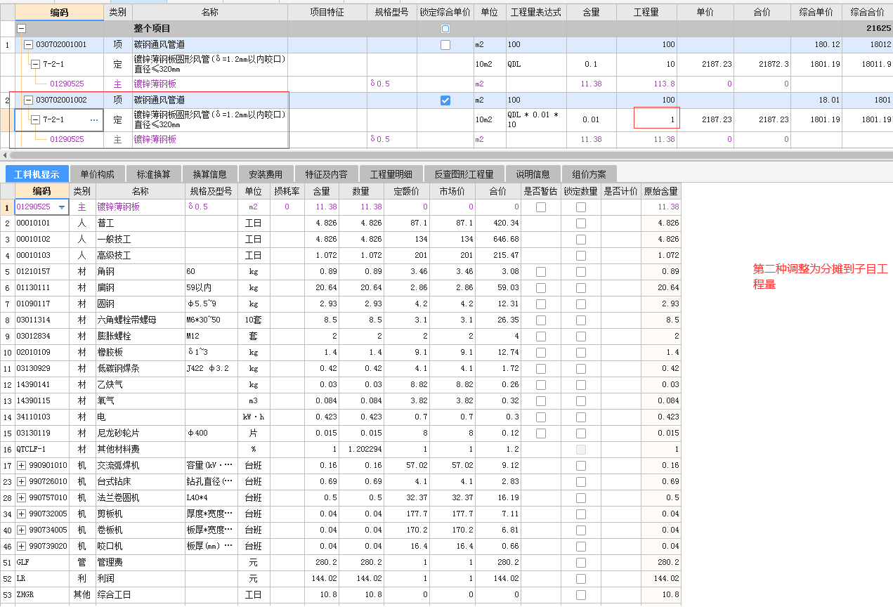
Task: Open the 单价构成 tab
Action: tap(97, 174)
